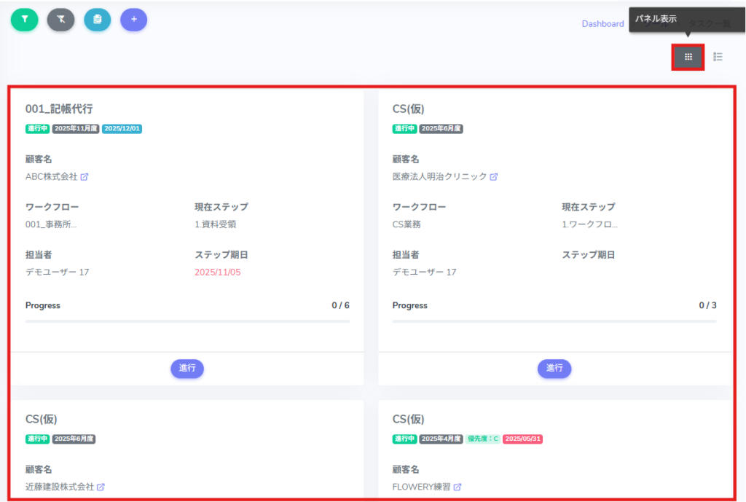The width and height of the screenshot is (746, 502).
Task: Click the blue clipboard icon button
Action: [98, 20]
